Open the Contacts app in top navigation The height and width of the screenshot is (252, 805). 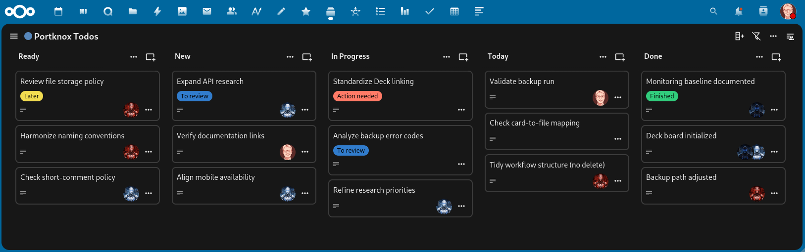tap(232, 11)
